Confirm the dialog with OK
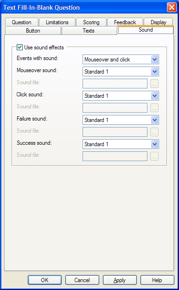 (x=45, y=280)
